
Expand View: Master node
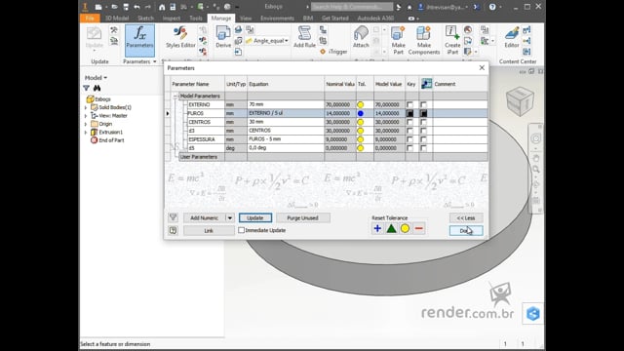[86, 116]
